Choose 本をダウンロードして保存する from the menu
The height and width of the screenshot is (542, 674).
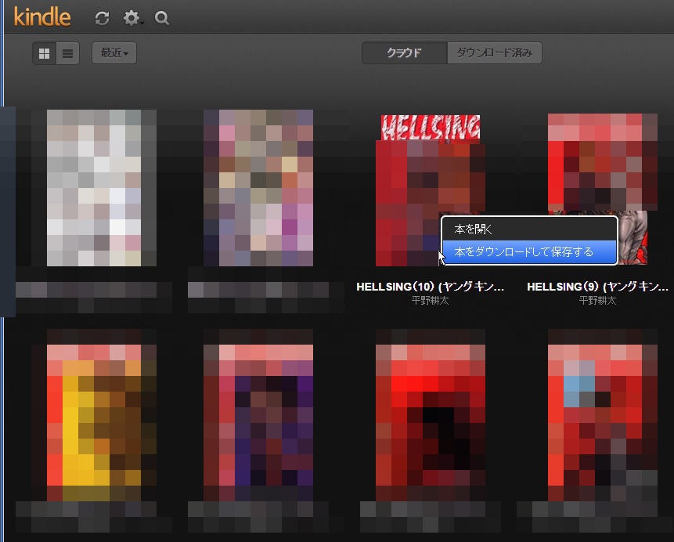coord(529,251)
